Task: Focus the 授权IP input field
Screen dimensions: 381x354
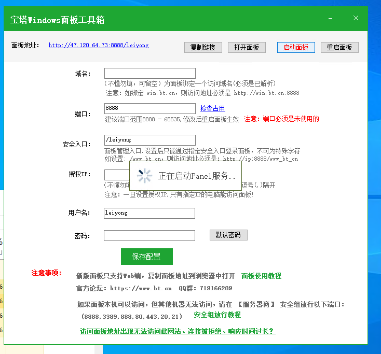Action: [117, 175]
